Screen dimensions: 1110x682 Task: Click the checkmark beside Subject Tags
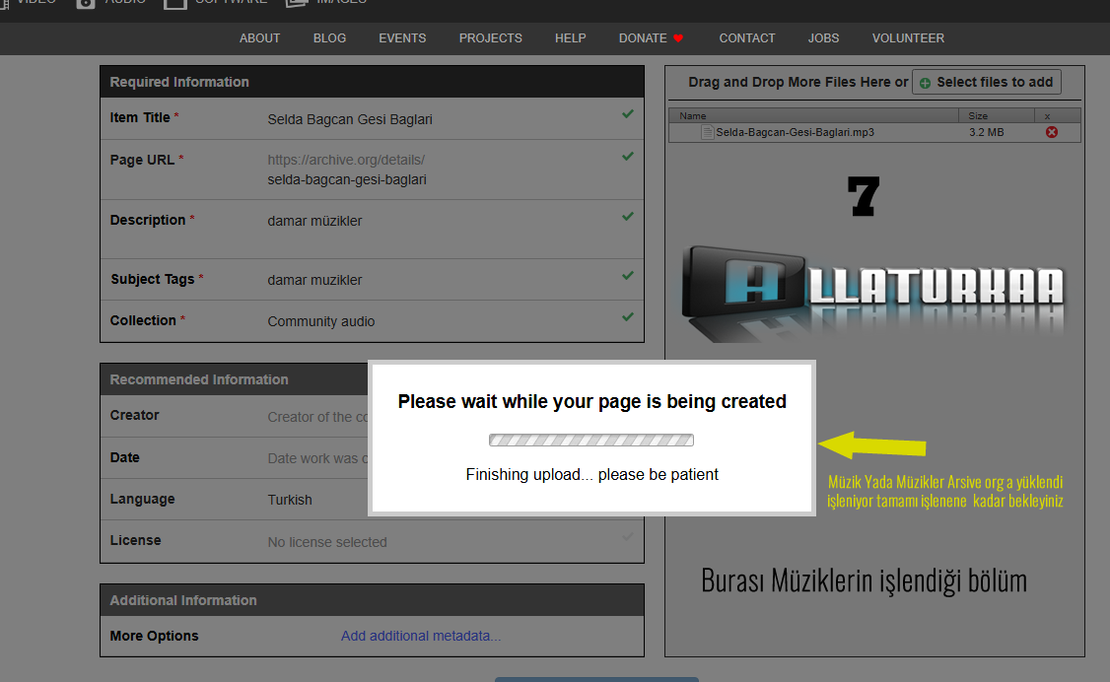coord(627,276)
